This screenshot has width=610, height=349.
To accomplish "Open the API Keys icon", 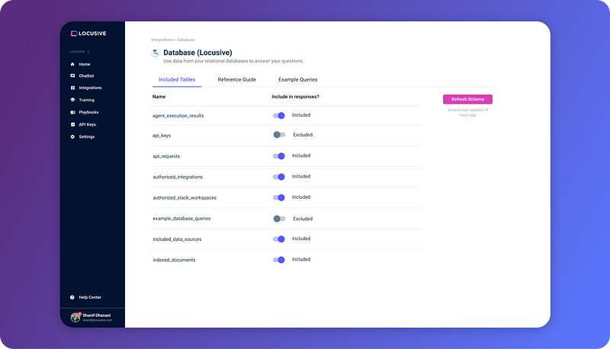I will pyautogui.click(x=72, y=124).
